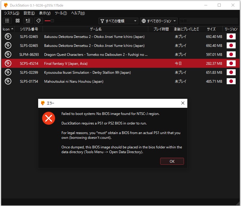Adjust the red cover size slider
241x206 pixels.
[52, 21]
